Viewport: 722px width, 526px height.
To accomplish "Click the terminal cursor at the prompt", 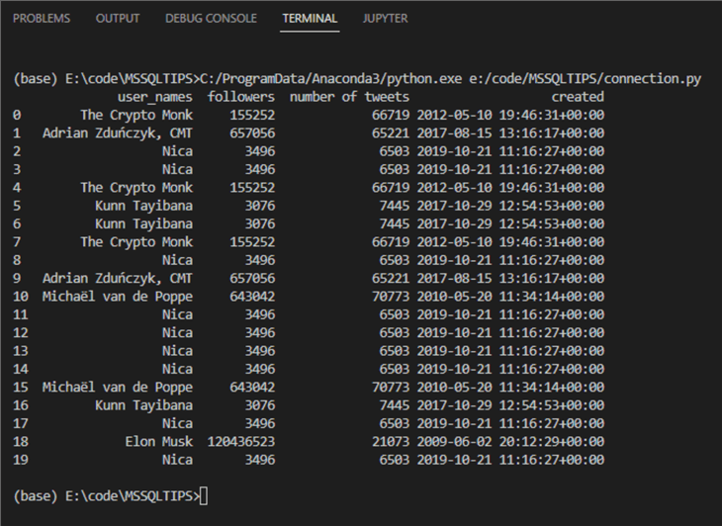I will click(204, 496).
